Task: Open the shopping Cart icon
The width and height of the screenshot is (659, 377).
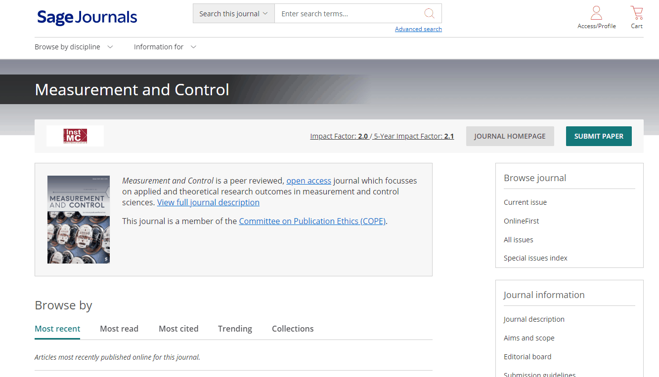Action: coord(637,13)
